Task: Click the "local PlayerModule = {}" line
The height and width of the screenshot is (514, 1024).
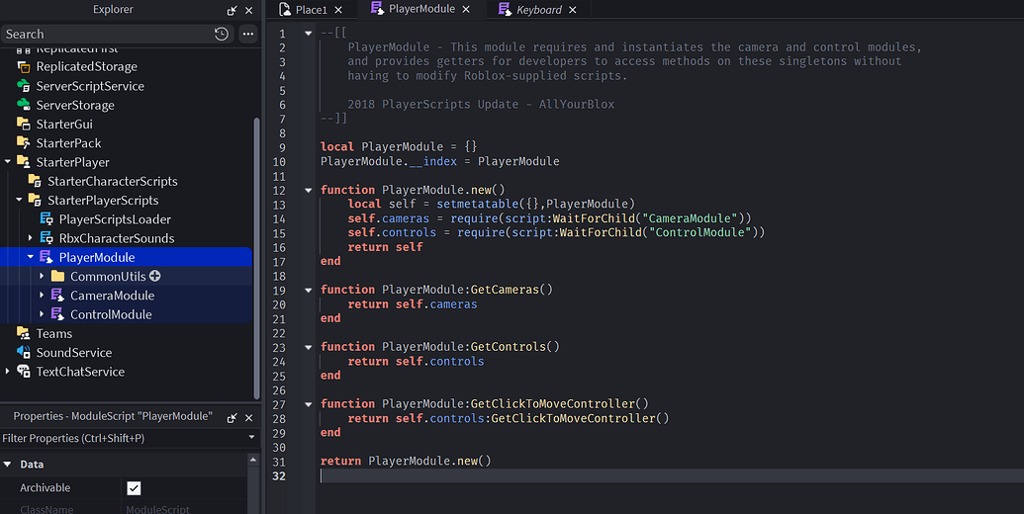Action: click(399, 146)
